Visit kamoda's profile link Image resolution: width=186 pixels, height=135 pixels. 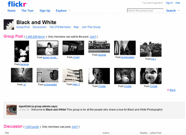(x=102, y=55)
